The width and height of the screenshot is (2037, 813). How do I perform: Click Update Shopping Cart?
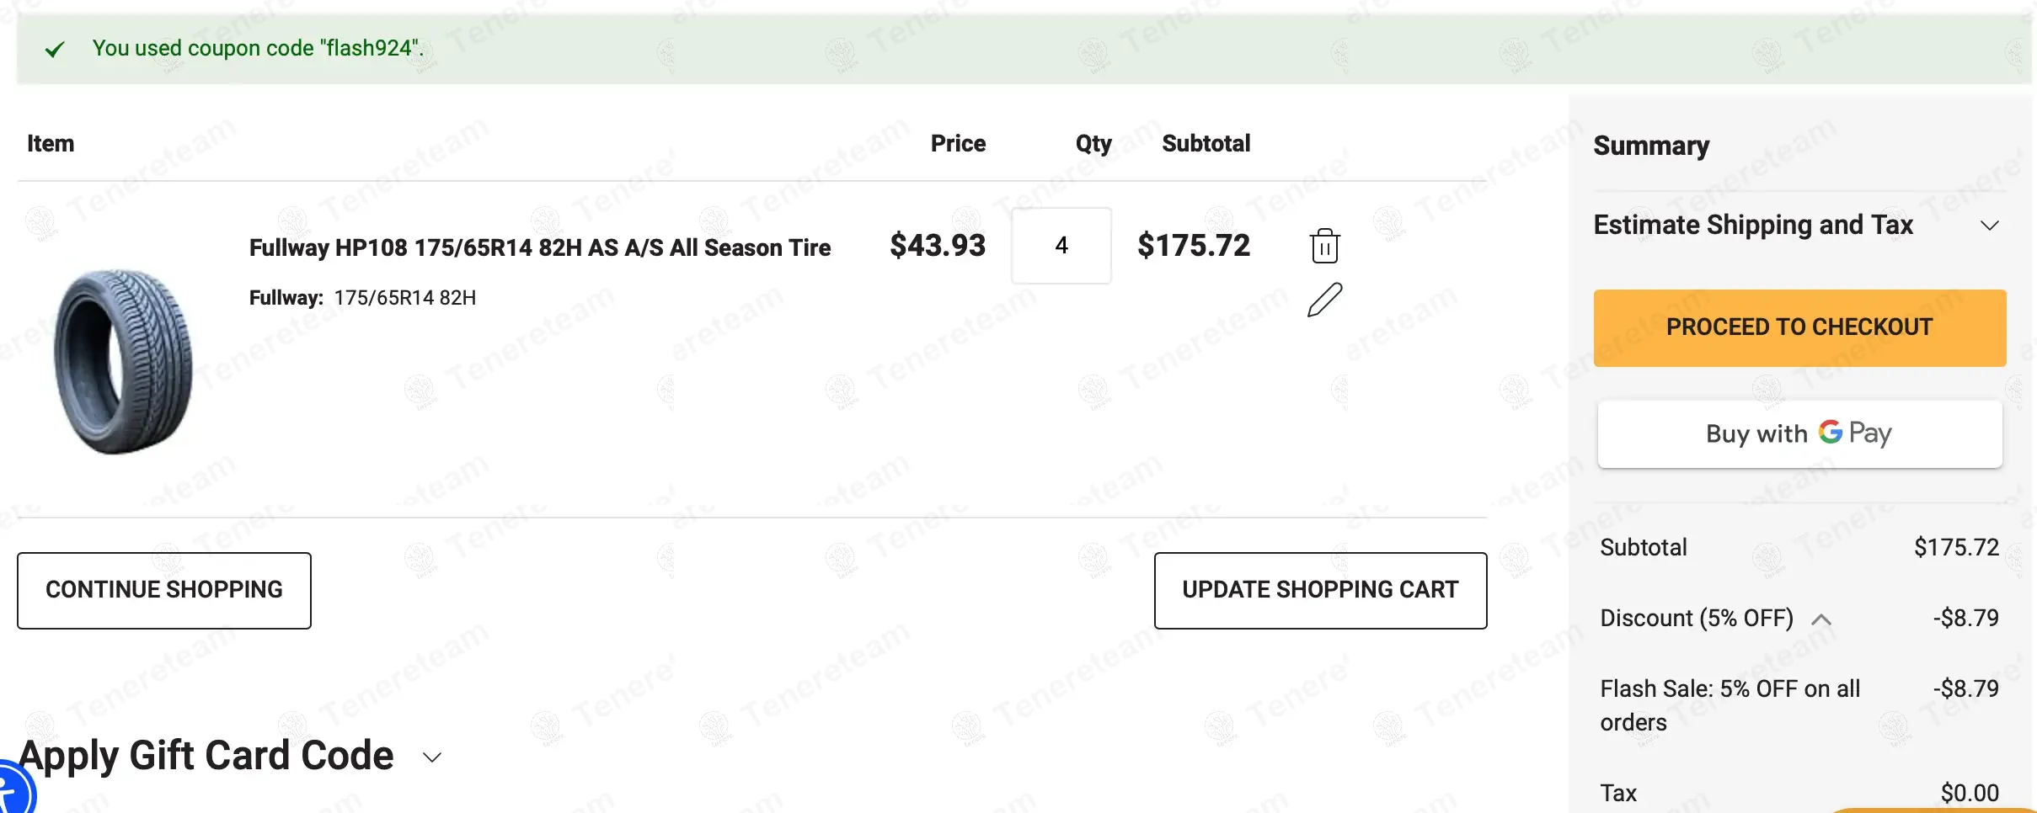(1320, 590)
